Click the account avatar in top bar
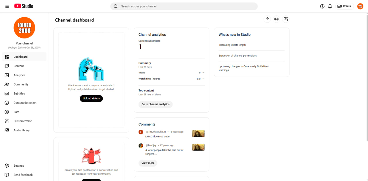 (360, 6)
